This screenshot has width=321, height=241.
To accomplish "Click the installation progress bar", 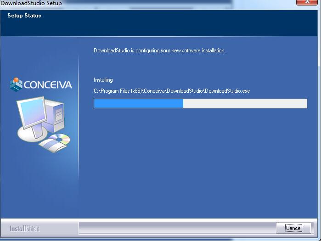I will click(200, 103).
